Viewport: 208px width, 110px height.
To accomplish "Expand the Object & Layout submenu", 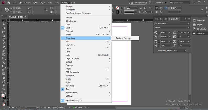I will point(86,58).
